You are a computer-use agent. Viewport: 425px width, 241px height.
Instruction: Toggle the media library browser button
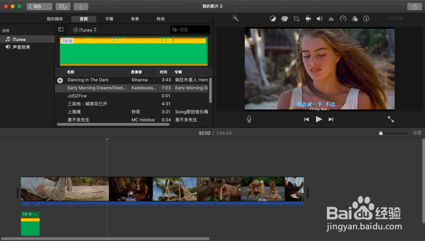pos(63,6)
